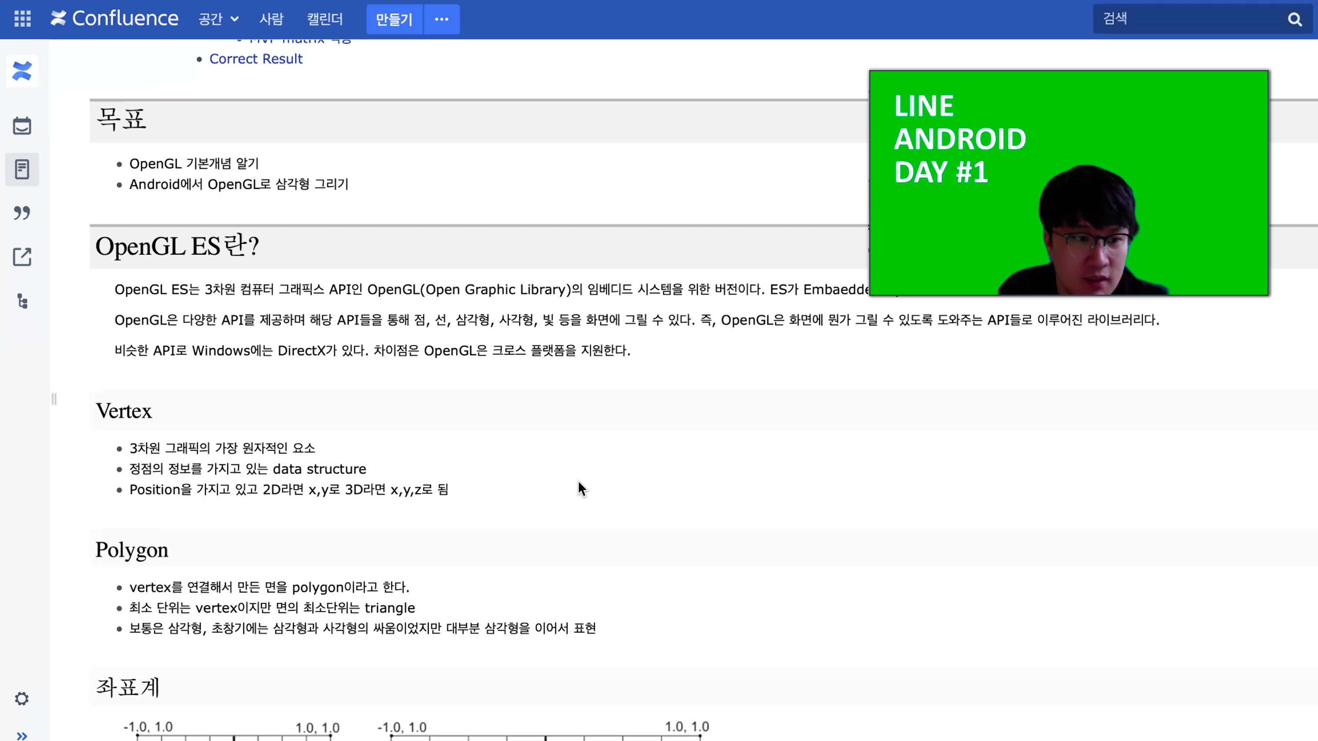This screenshot has width=1318, height=741.
Task: Click bullet 'Android에서 OpenGL로 삼각형 그리기'
Action: 239,184
